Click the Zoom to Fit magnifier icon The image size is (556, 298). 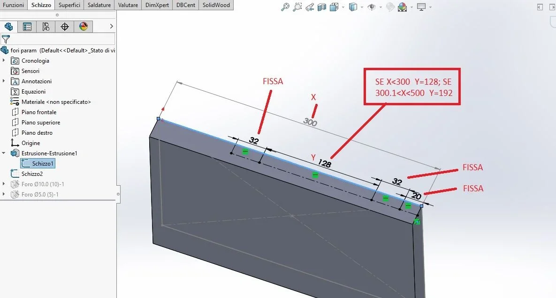click(285, 7)
